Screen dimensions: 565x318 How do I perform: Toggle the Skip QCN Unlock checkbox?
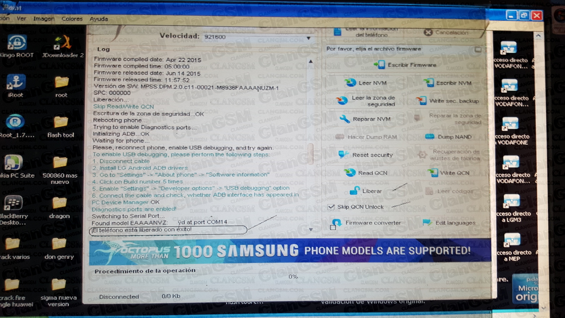click(x=331, y=207)
